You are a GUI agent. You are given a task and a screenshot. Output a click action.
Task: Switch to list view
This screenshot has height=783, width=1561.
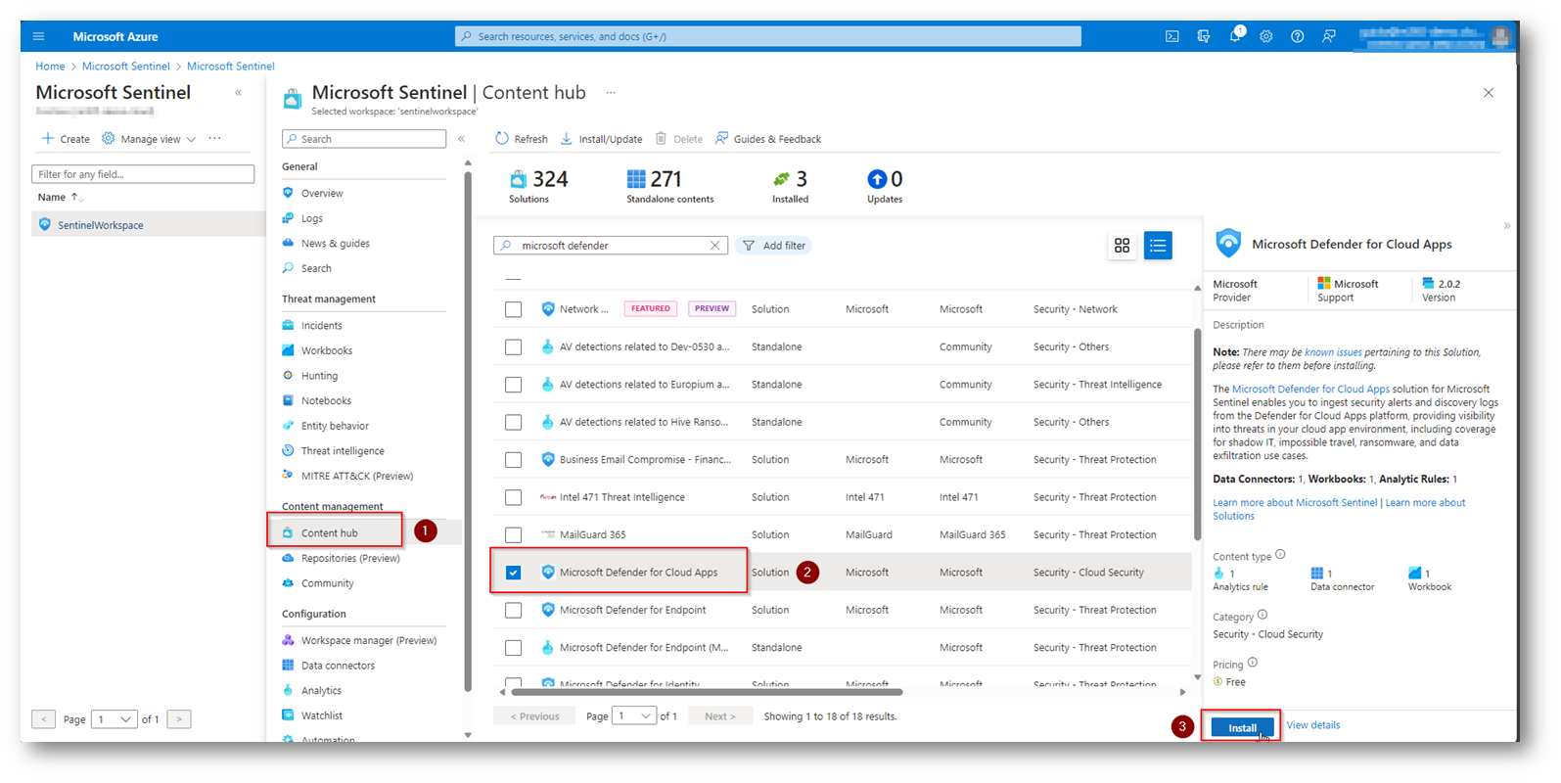tap(1158, 246)
